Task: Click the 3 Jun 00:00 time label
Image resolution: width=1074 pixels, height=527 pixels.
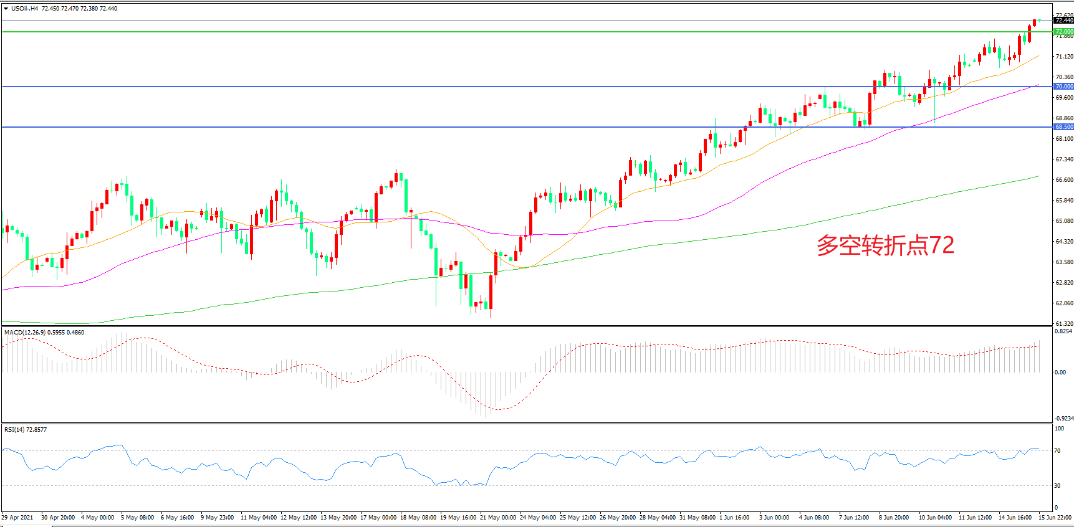Action: 774,518
